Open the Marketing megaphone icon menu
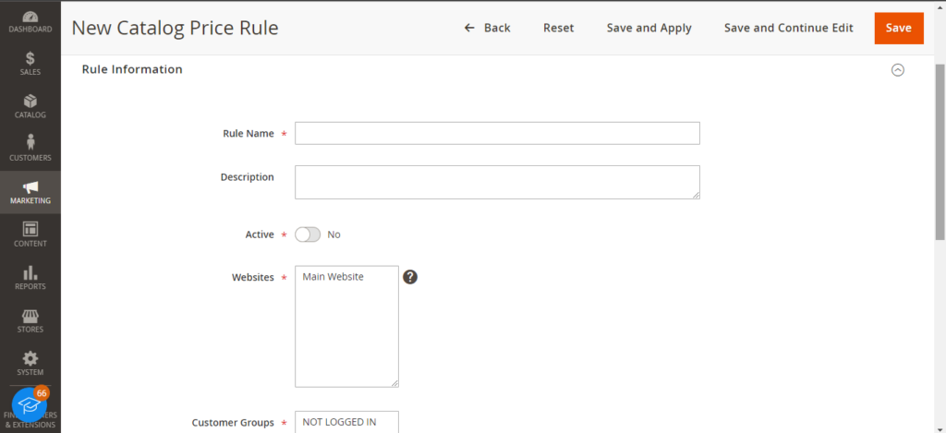946x433 pixels. (x=30, y=192)
